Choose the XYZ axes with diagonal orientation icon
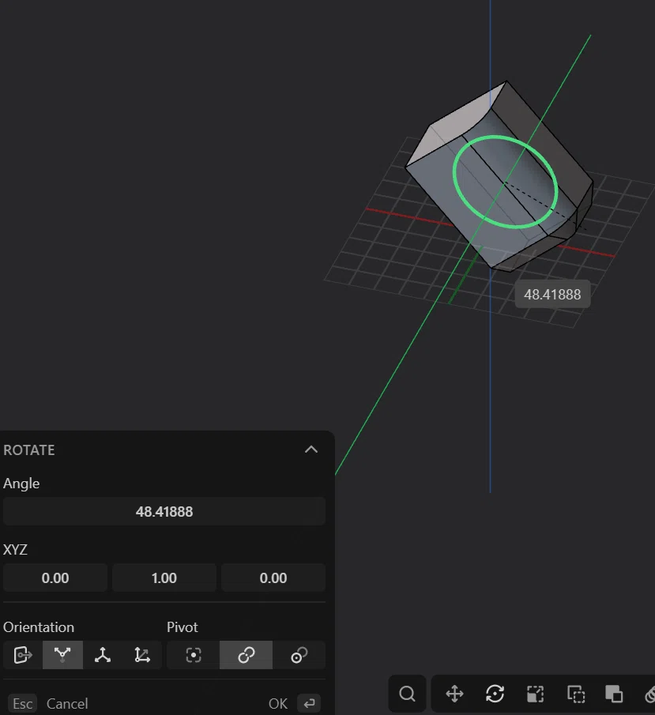Viewport: 655px width, 715px height. 142,655
